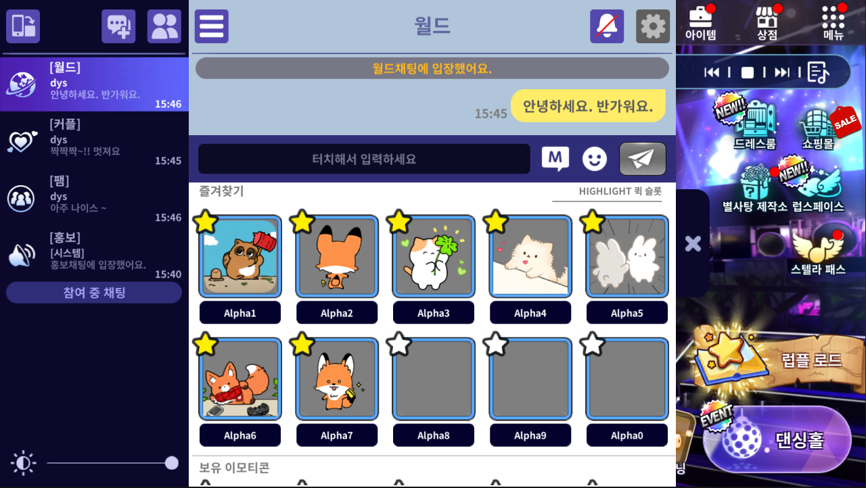This screenshot has height=488, width=866.
Task: Select the 커플 chat channel
Action: [x=94, y=141]
